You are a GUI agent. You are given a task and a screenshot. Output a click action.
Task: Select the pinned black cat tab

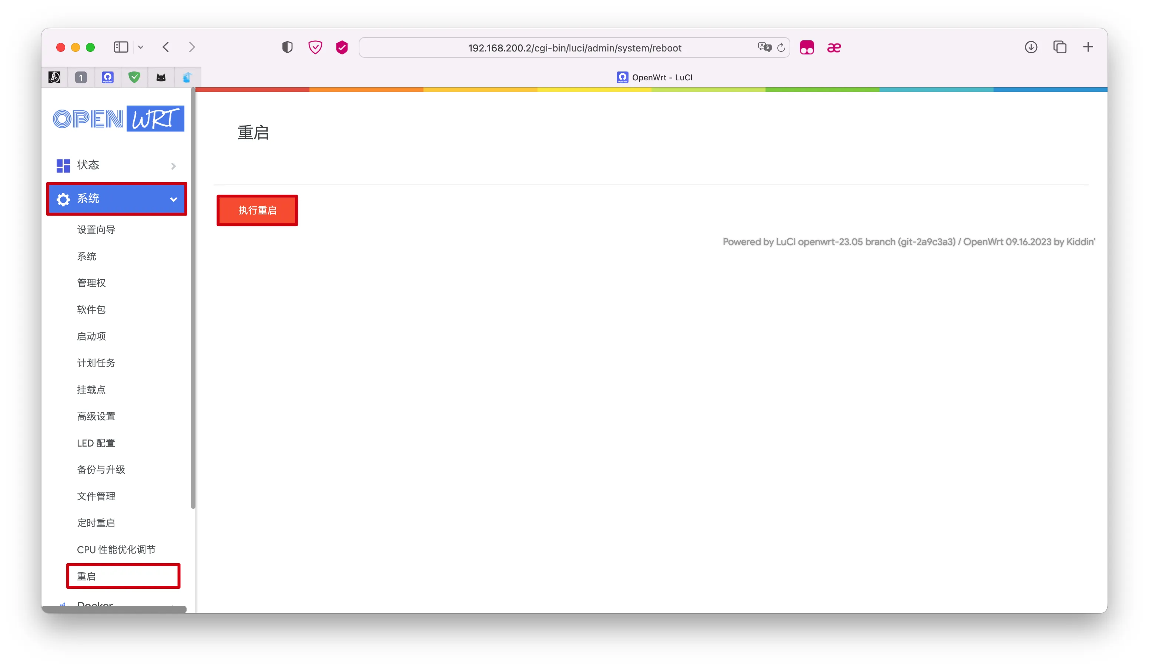pyautogui.click(x=161, y=77)
